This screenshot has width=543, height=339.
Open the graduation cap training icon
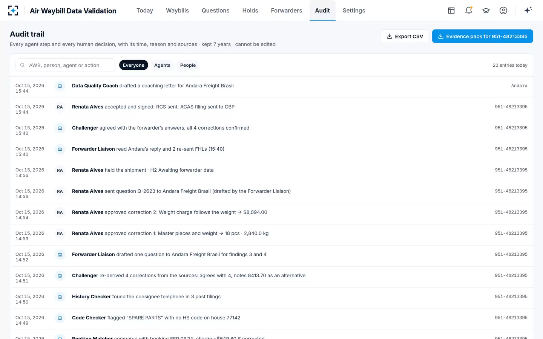486,11
